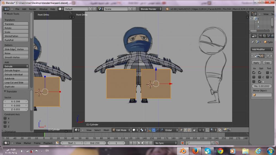Click the play animation button
The image size is (276, 155).
point(143,143)
